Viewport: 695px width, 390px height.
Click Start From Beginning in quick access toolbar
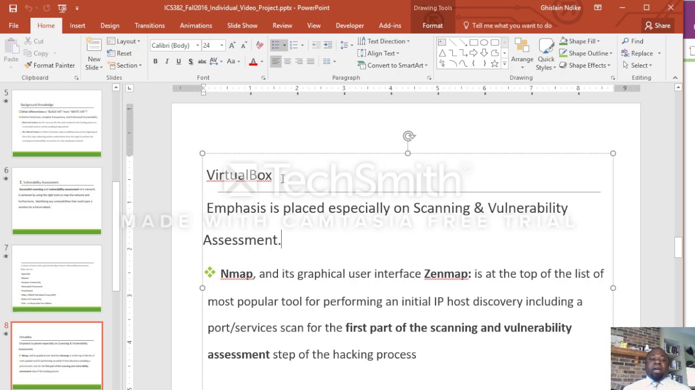coord(62,8)
